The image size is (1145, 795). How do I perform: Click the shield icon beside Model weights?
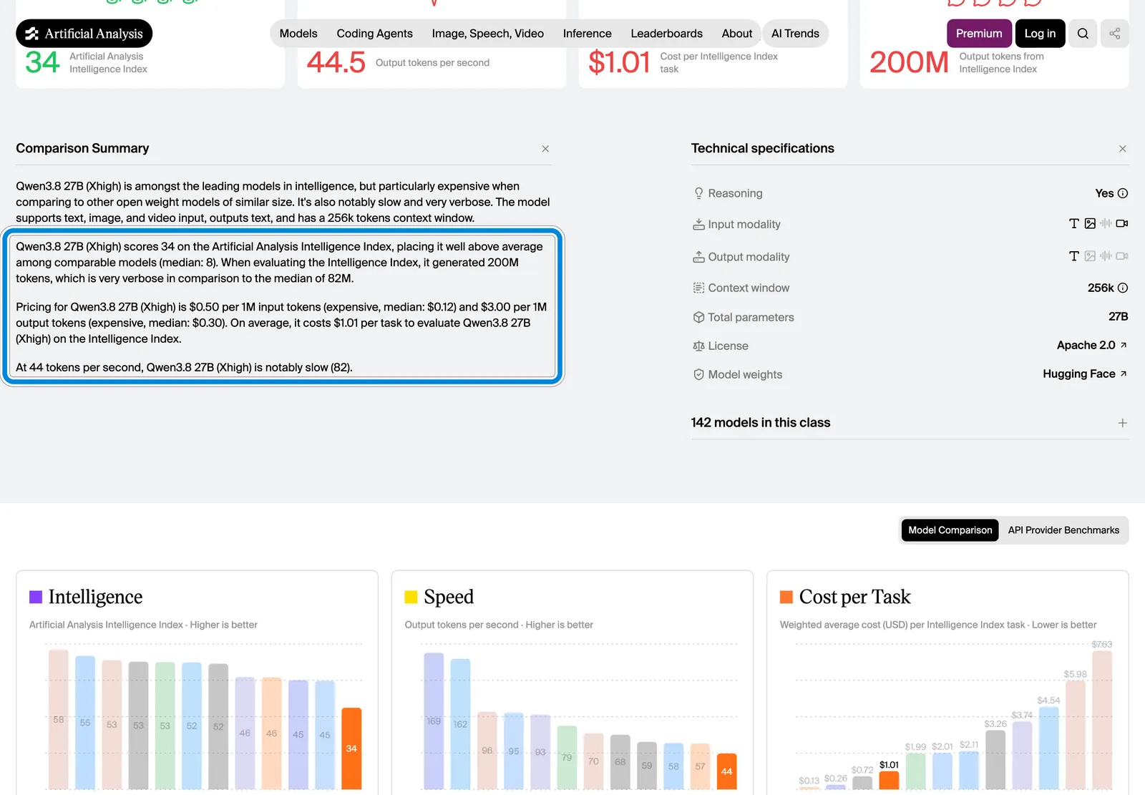pos(698,374)
